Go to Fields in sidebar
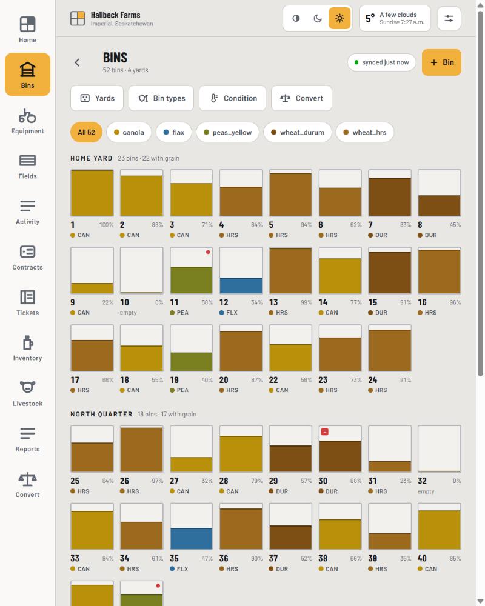 pos(27,166)
